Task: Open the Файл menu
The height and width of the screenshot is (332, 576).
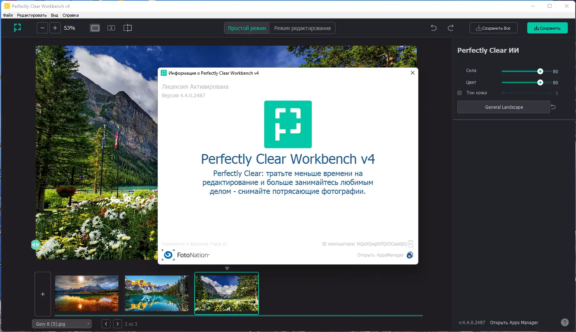Action: click(8, 15)
